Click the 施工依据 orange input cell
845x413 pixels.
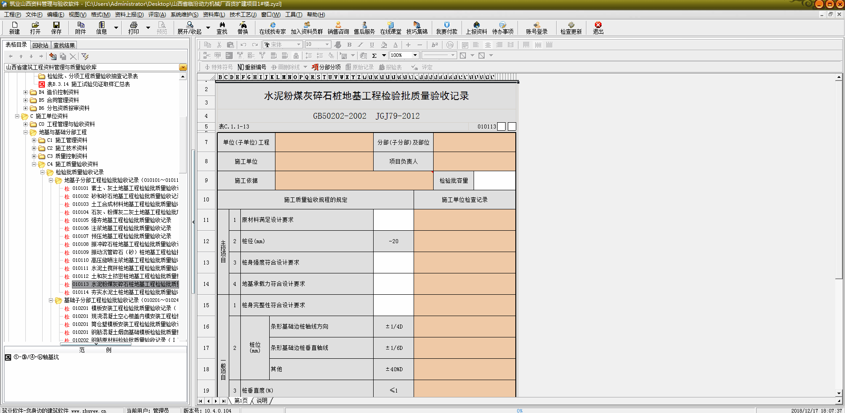[354, 180]
